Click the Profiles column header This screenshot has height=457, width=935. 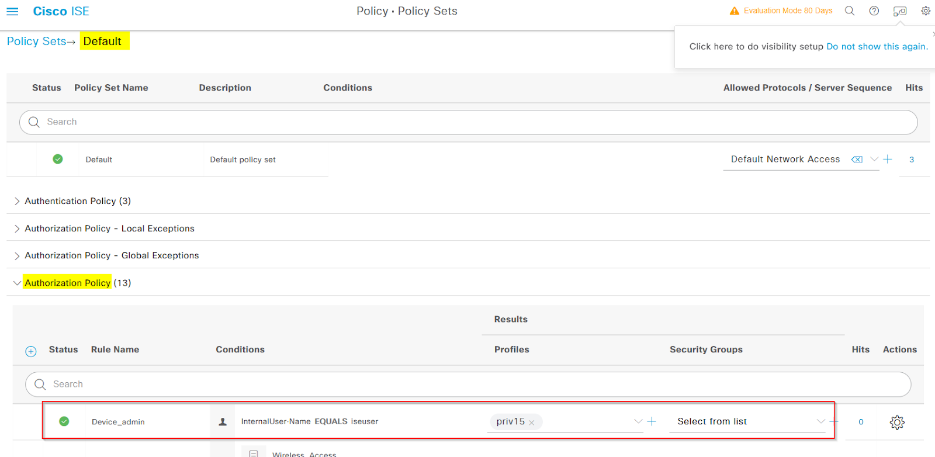(x=512, y=349)
